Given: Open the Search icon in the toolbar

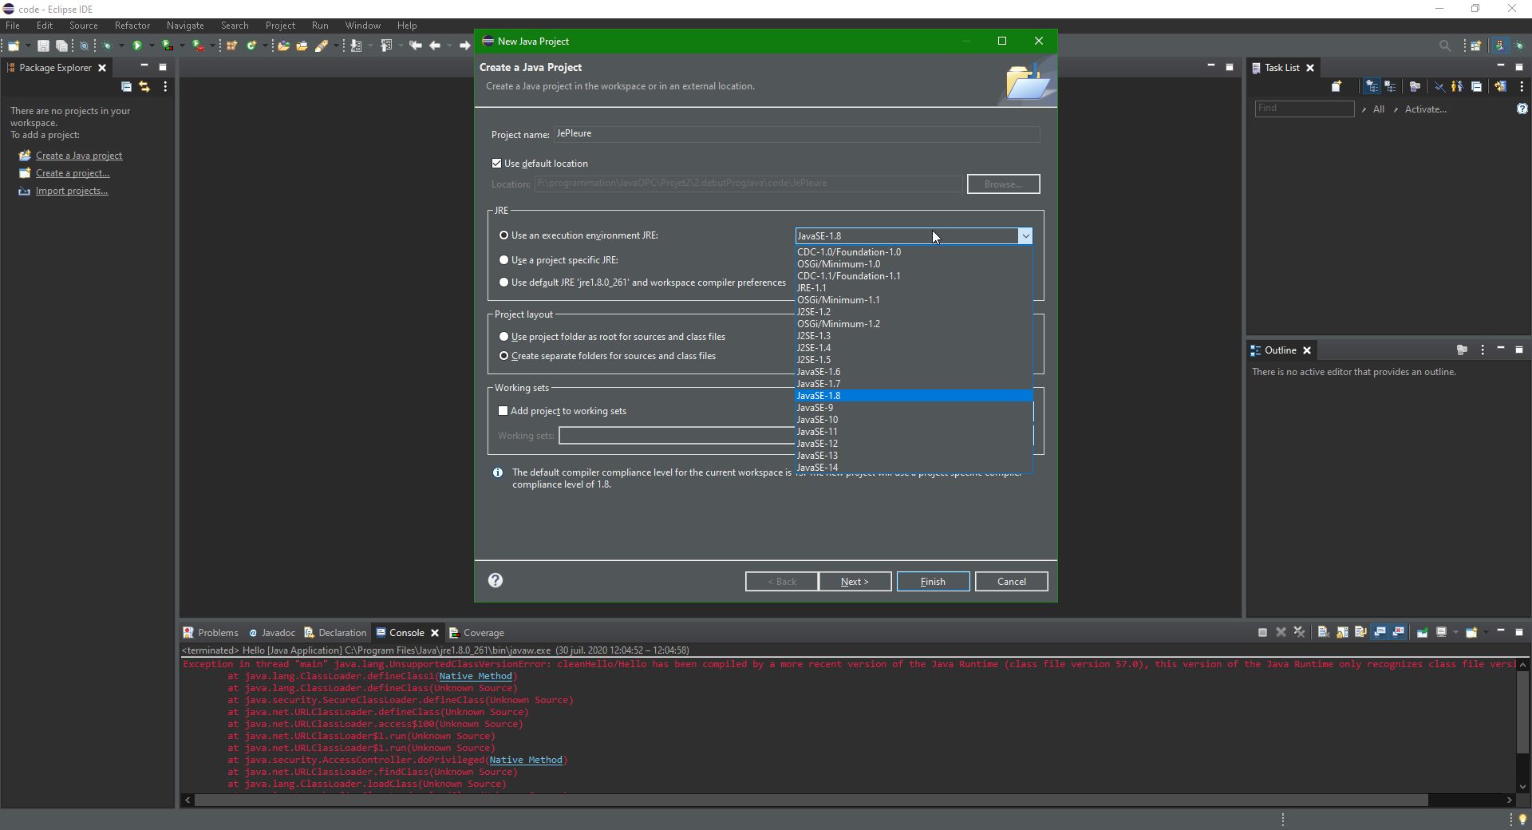Looking at the screenshot, I should coord(1444,45).
